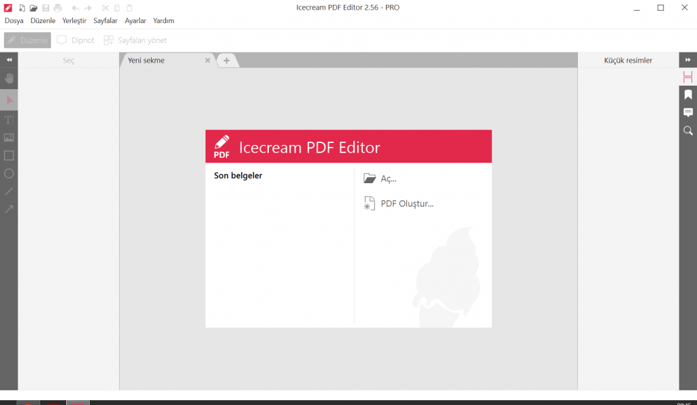Expand the right panel with double arrows
Viewport: 697px width, 405px height.
(x=687, y=60)
